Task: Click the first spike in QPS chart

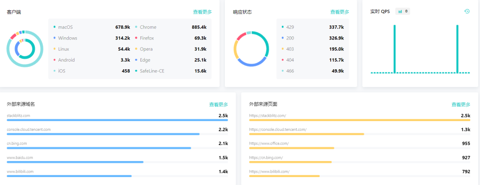Action: [x=395, y=49]
